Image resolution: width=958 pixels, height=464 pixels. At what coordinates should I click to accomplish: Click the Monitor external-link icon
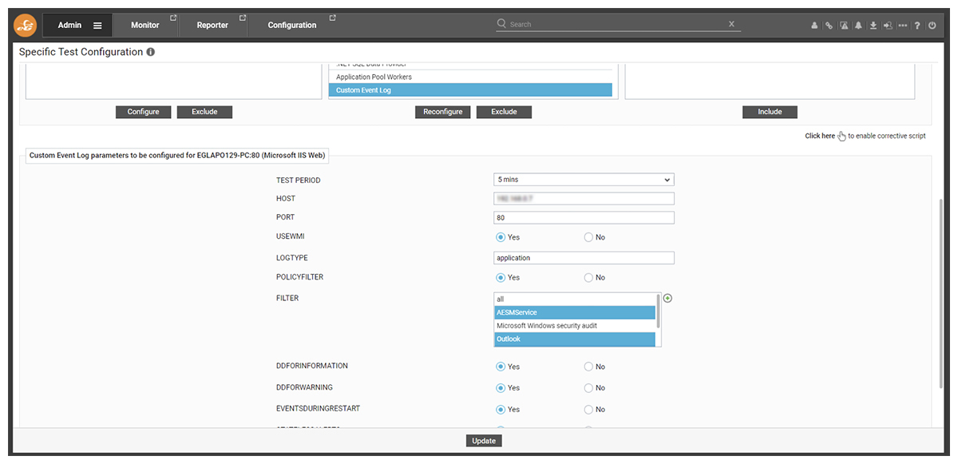pos(174,18)
